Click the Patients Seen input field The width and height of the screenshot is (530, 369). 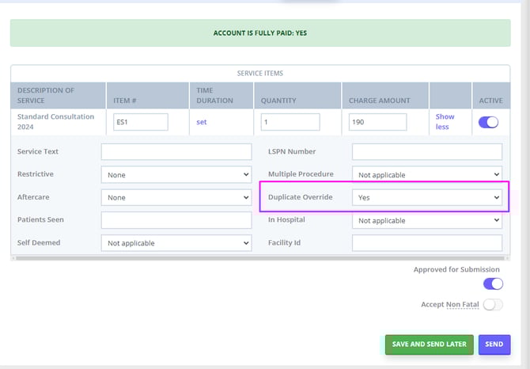176,220
